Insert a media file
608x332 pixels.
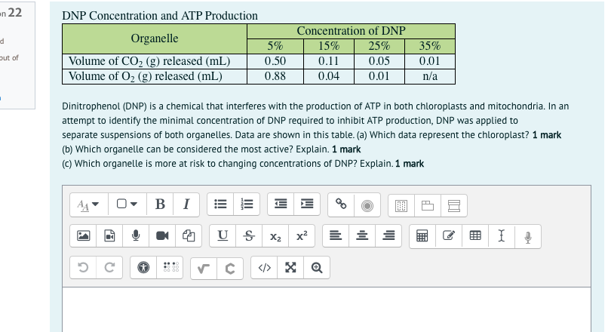tap(109, 236)
